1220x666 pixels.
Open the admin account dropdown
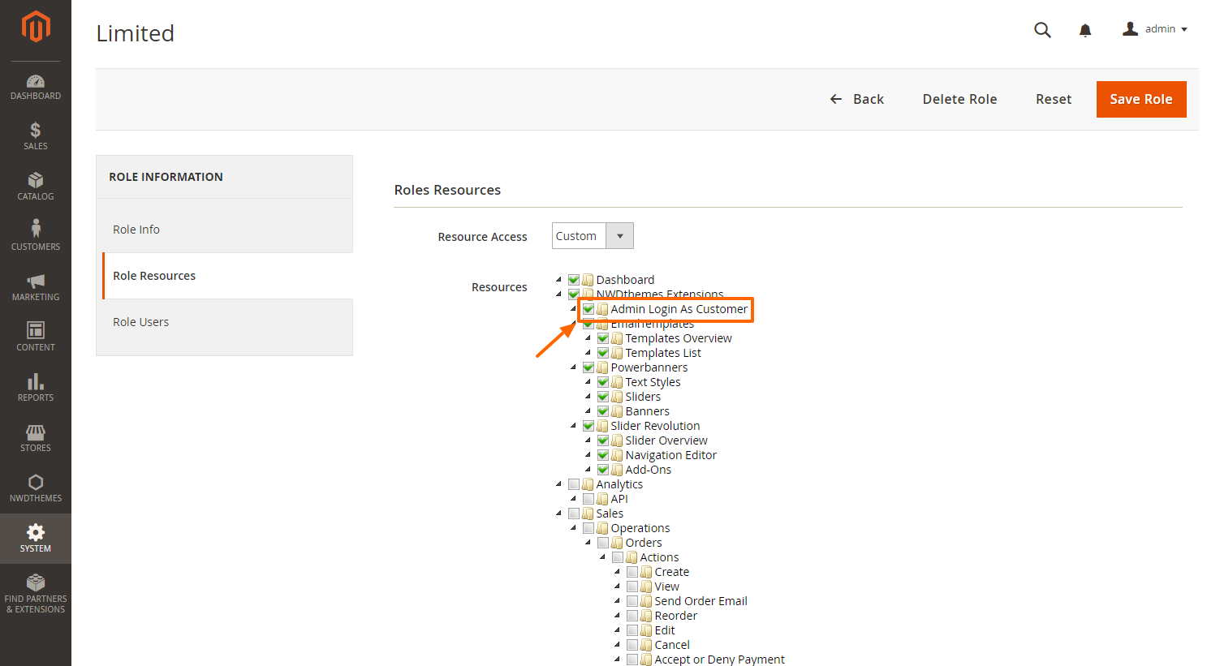1155,29
